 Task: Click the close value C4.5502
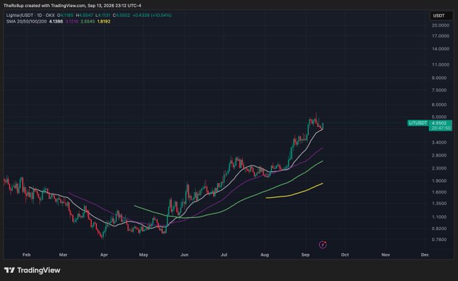point(121,15)
